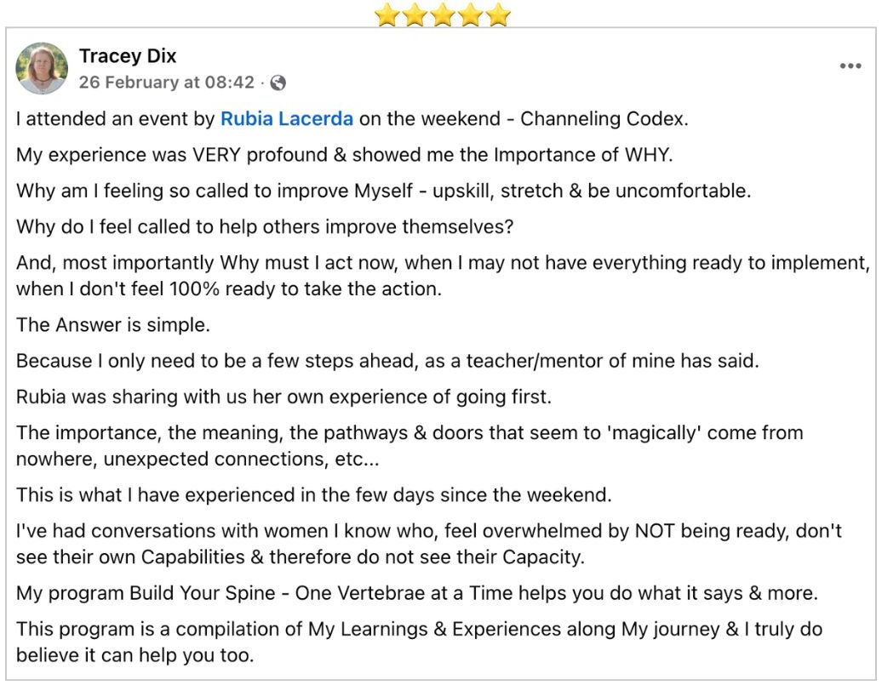Click the globe public audience icon

click(278, 83)
